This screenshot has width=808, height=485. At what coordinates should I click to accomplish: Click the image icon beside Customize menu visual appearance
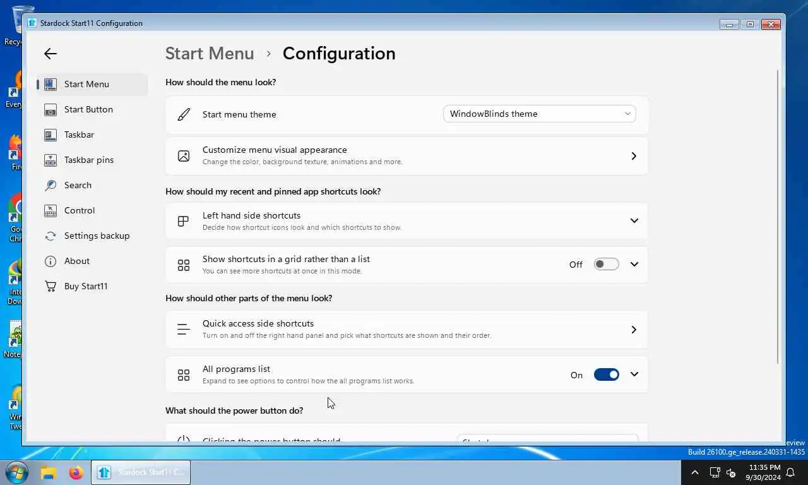(184, 155)
